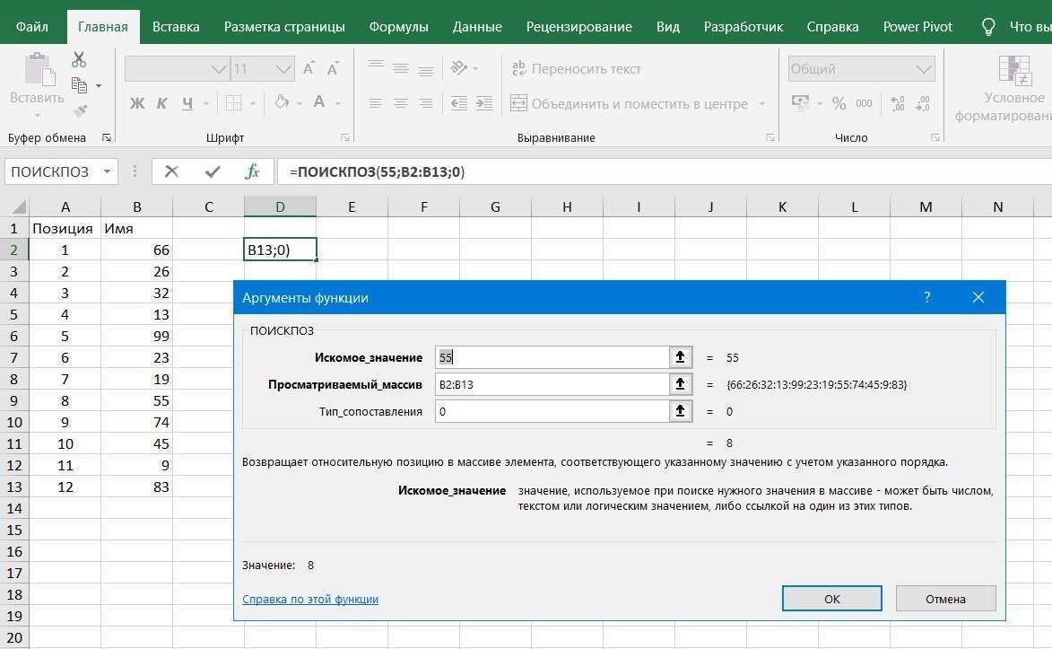Click the formula bar Enter checkmark
Screen dimensions: 1052x649
click(x=213, y=171)
